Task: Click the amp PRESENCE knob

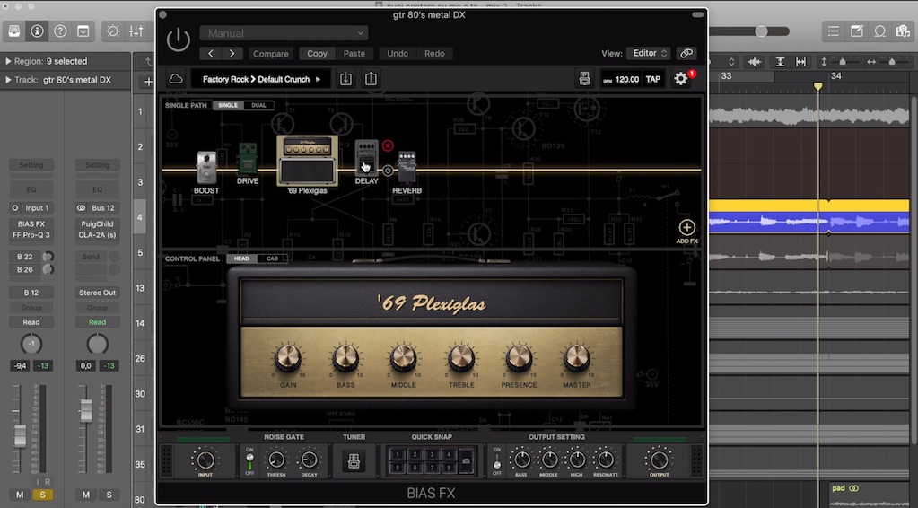Action: [519, 357]
